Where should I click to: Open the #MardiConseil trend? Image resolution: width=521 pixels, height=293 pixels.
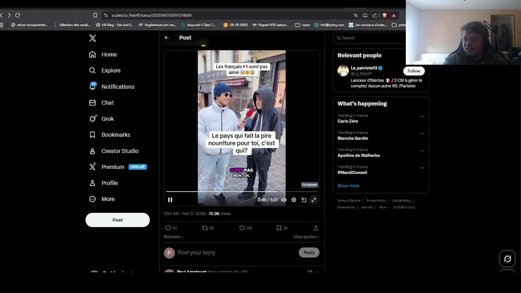click(352, 173)
